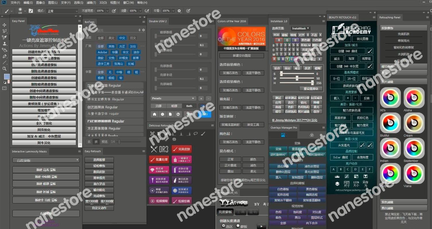Select the Pen tool
Image resolution: width=432 pixels, height=229 pixels.
click(x=4, y=56)
